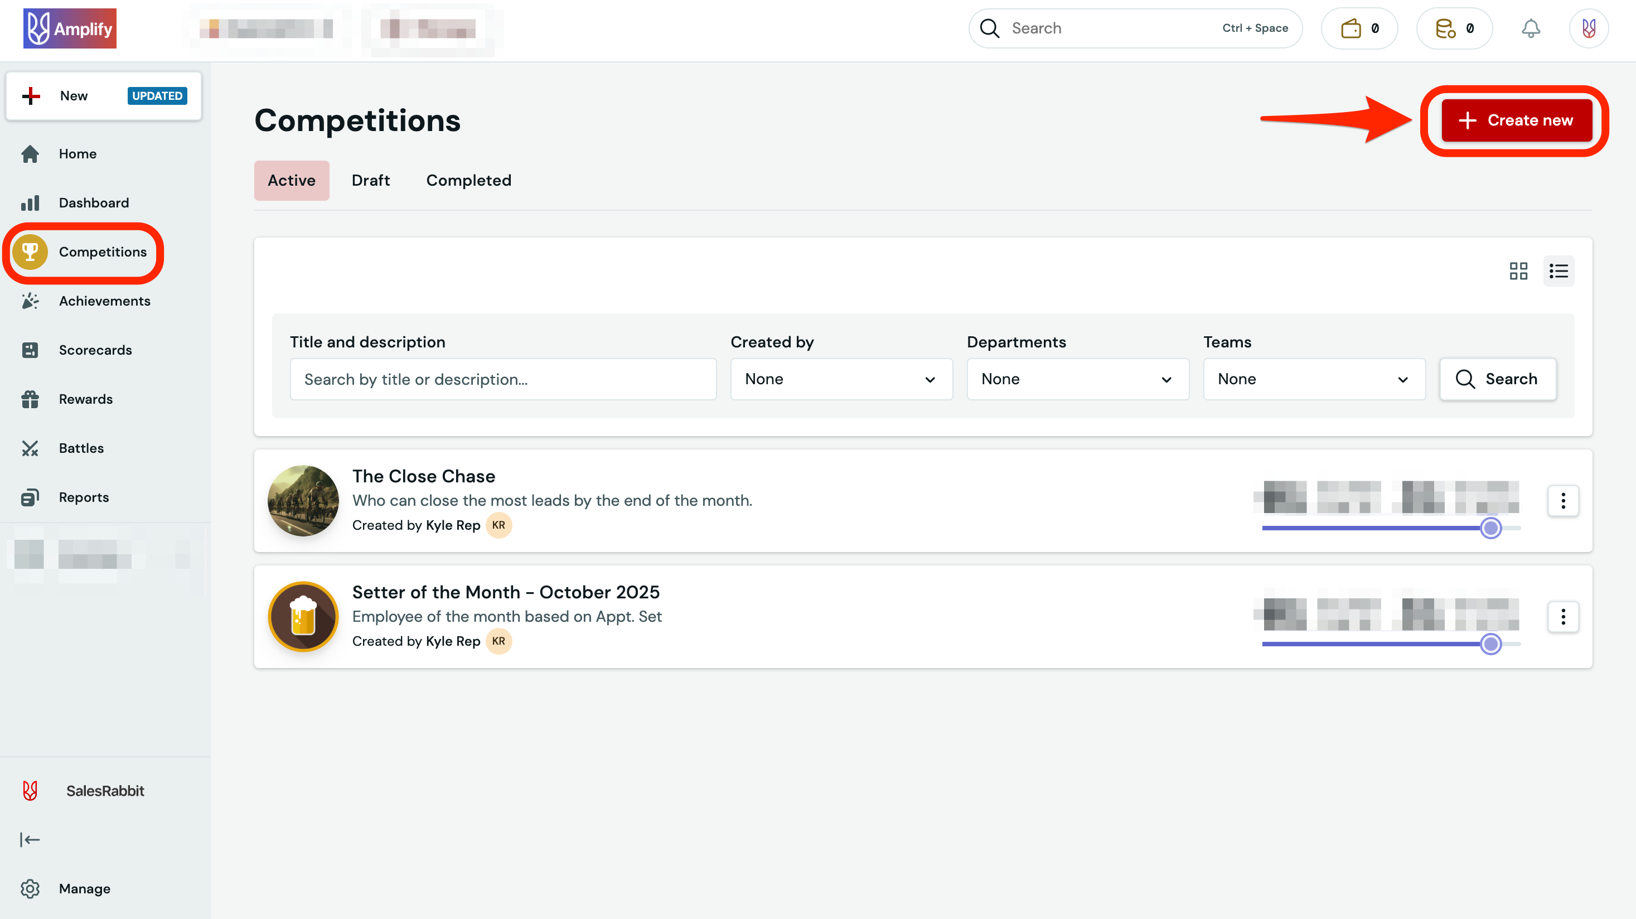
Task: Open the Scorecards panel icon
Action: click(x=31, y=349)
